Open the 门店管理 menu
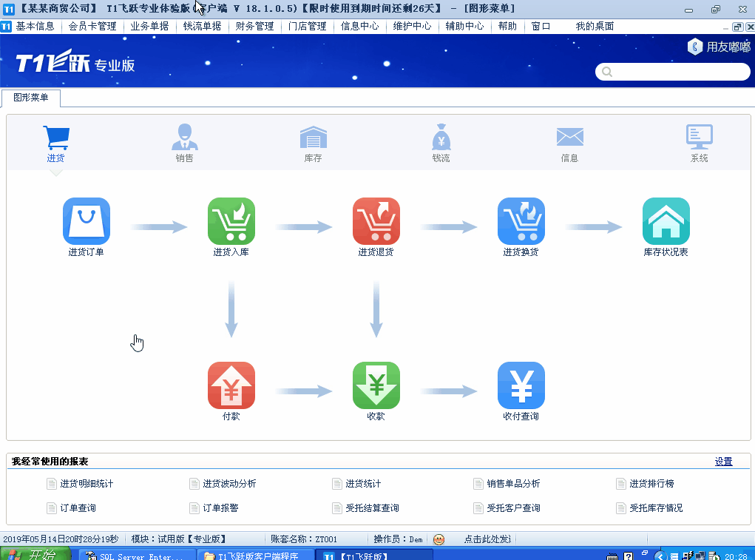This screenshot has height=560, width=755. [307, 26]
